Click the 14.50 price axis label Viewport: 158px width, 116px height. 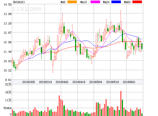click(8, 4)
